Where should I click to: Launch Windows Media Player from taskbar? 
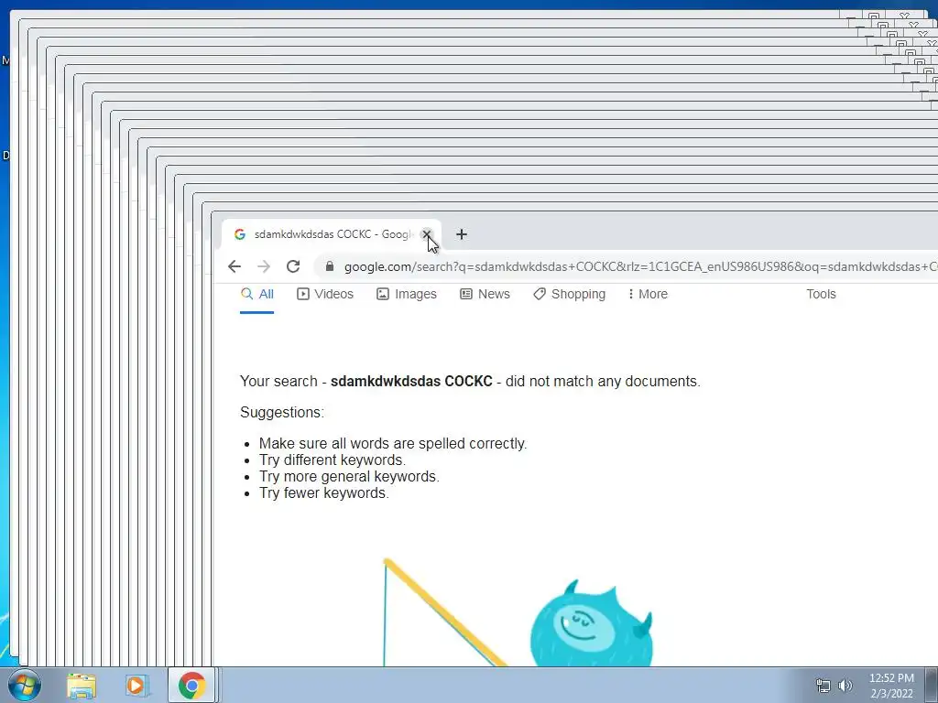point(136,686)
